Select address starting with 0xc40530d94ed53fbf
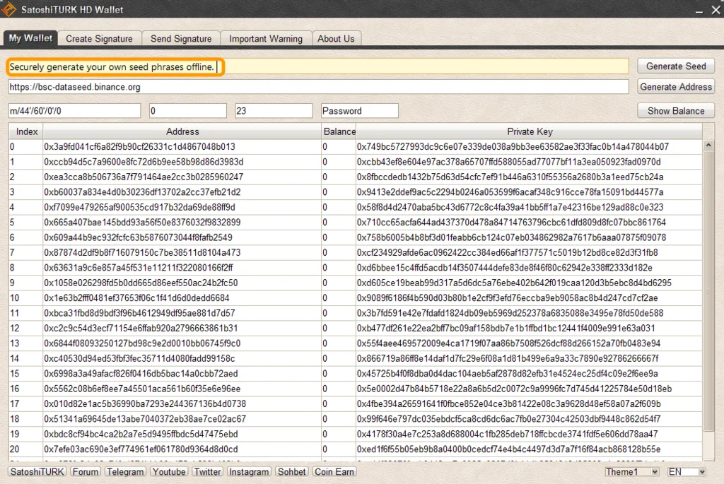Screen dimensions: 724x484 click(139, 358)
